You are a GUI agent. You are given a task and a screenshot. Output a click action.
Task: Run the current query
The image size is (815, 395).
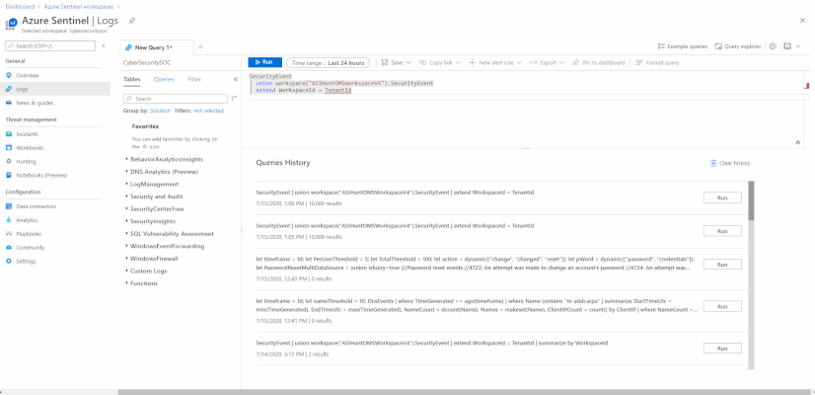[264, 62]
